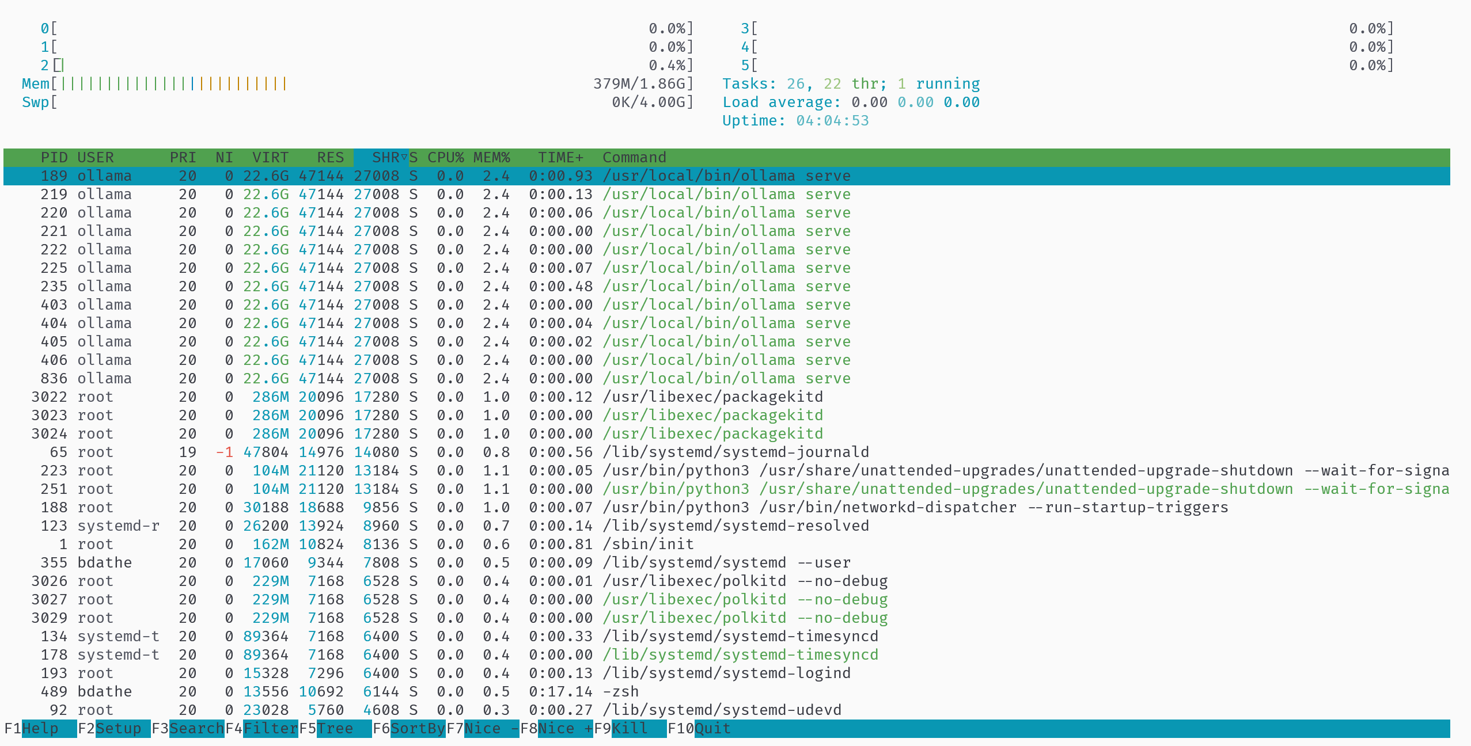This screenshot has height=746, width=1471.
Task: Sort by the VIRT column header
Action: (x=271, y=157)
